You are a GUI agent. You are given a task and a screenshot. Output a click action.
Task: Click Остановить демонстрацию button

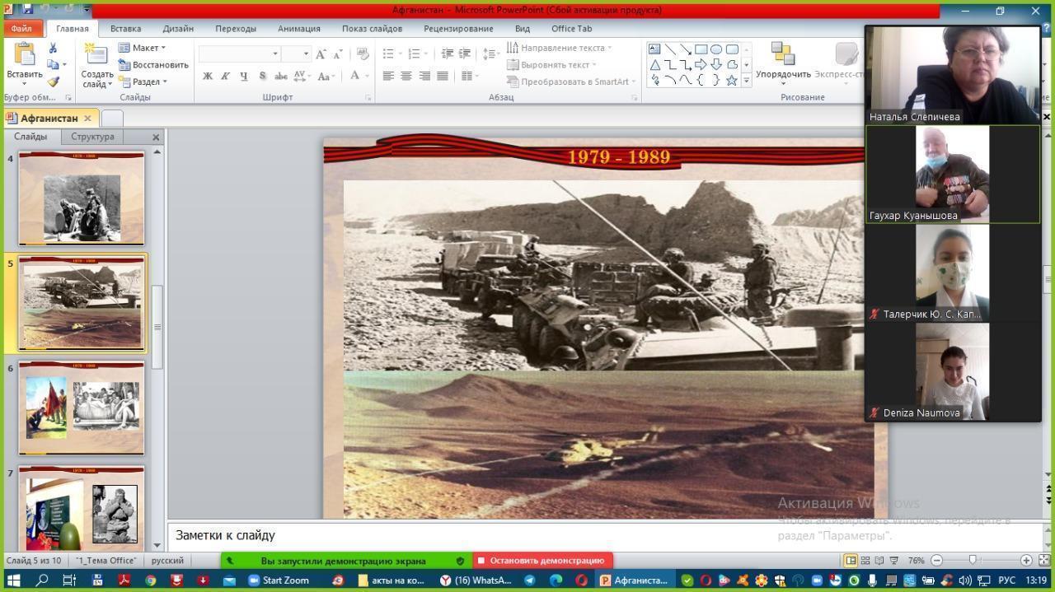click(x=542, y=561)
